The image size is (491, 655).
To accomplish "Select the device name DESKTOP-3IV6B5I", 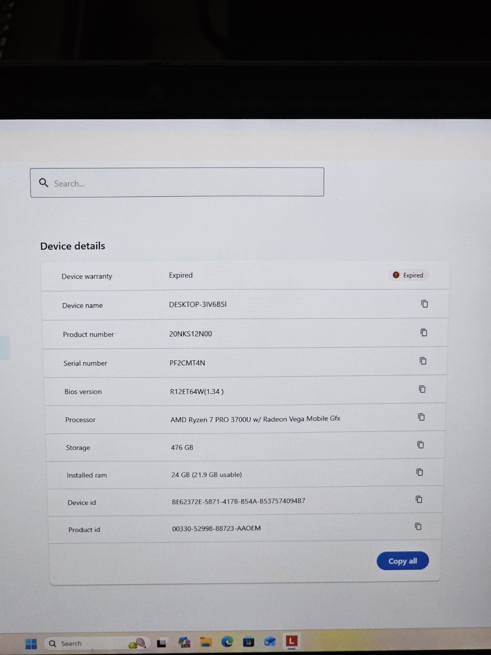I will (198, 304).
